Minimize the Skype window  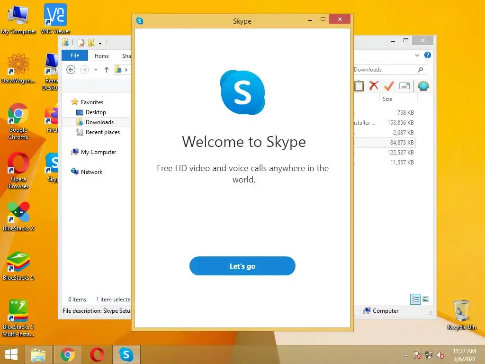point(310,20)
